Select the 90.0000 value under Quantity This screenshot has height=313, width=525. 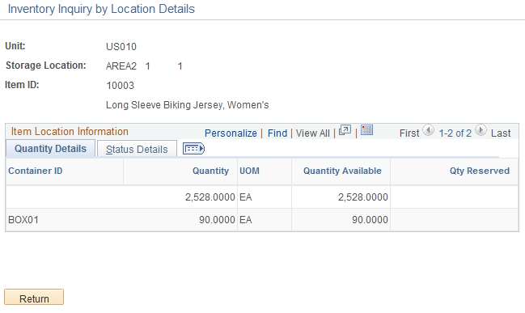pyautogui.click(x=217, y=220)
